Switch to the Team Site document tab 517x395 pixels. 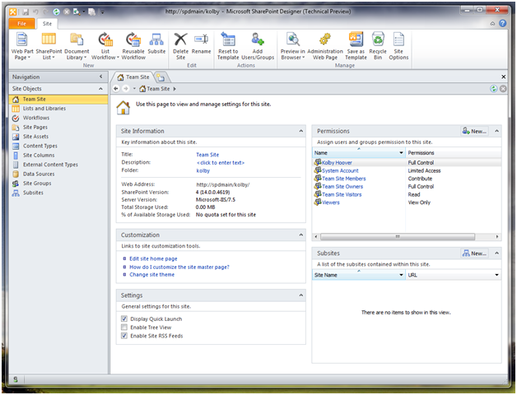133,77
